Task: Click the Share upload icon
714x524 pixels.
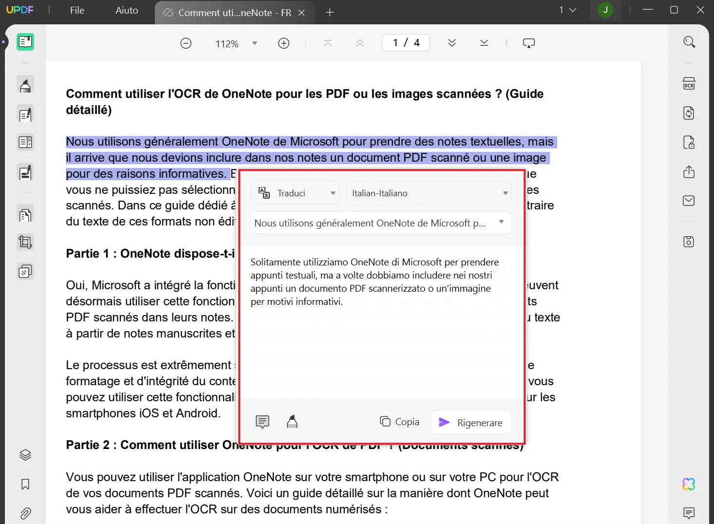Action: point(689,172)
